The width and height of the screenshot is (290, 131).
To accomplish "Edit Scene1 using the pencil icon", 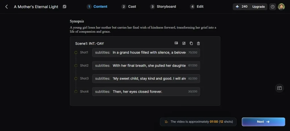I will pos(184,43).
